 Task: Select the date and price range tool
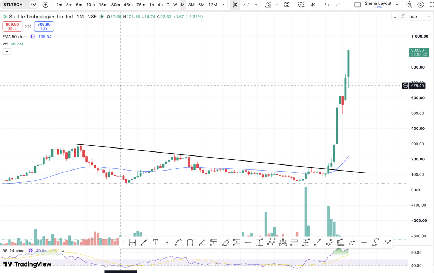click(x=306, y=242)
